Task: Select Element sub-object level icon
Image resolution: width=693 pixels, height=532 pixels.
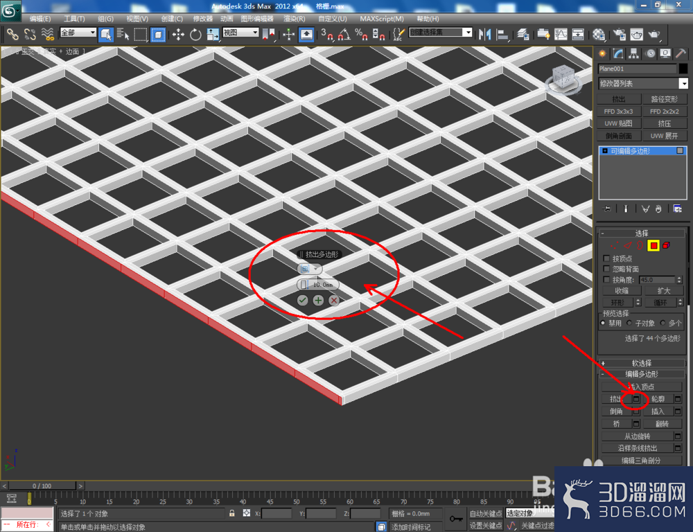Action: (666, 246)
